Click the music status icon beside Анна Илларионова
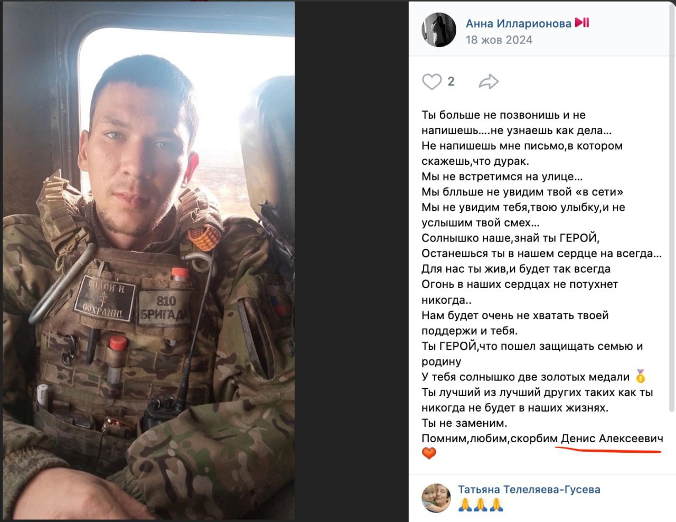The image size is (676, 522). (582, 23)
